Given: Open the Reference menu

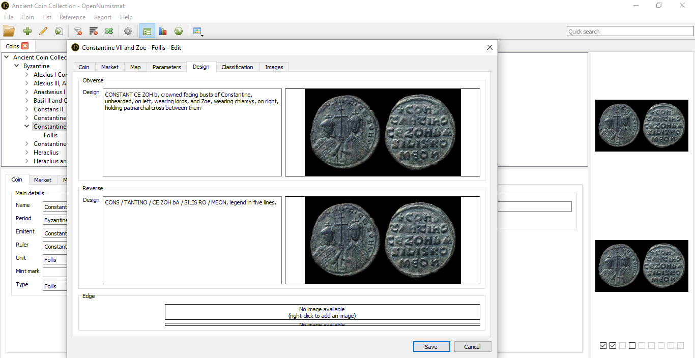Looking at the screenshot, I should 73,17.
